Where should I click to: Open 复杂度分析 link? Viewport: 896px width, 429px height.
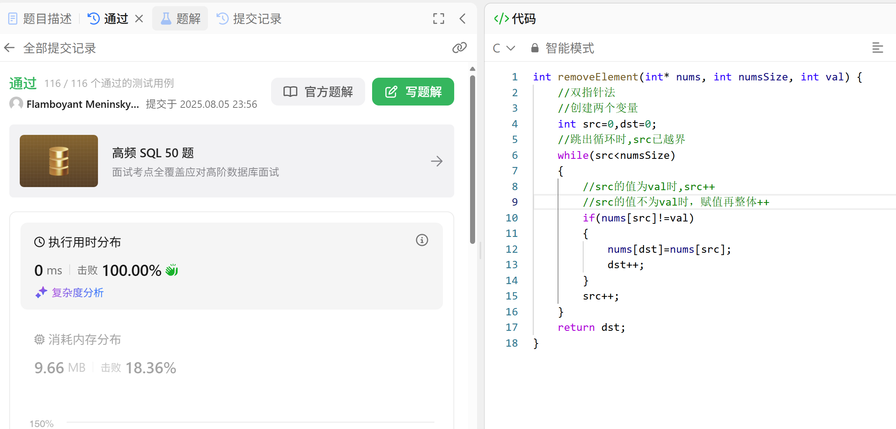click(x=70, y=293)
